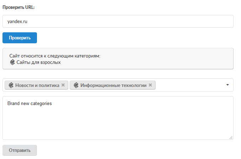This screenshot has height=159, width=241.
Task: Select the Новости и политика tag label
Action: click(x=37, y=85)
